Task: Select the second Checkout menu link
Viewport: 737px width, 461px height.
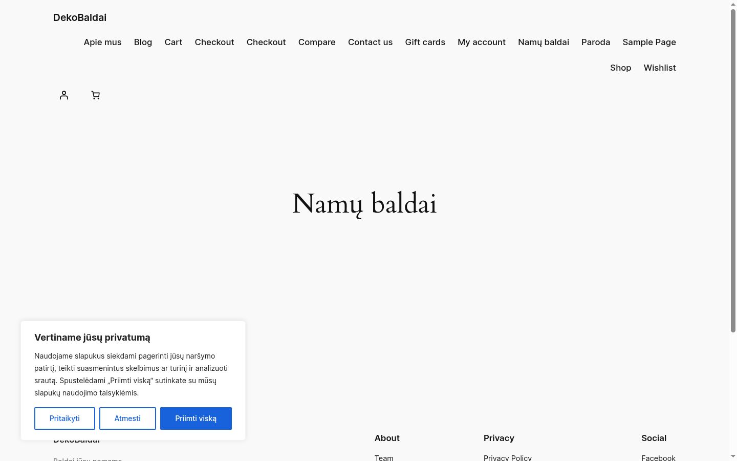Action: (266, 42)
